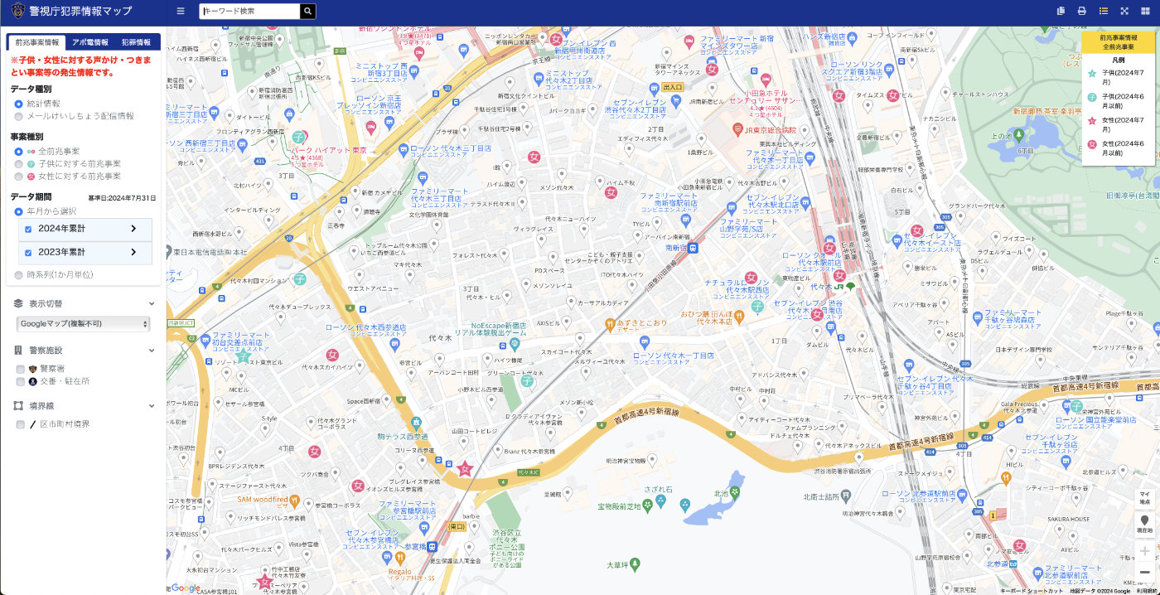The width and height of the screenshot is (1160, 595).
Task: Click the 現在地 location button
Action: point(1145,524)
